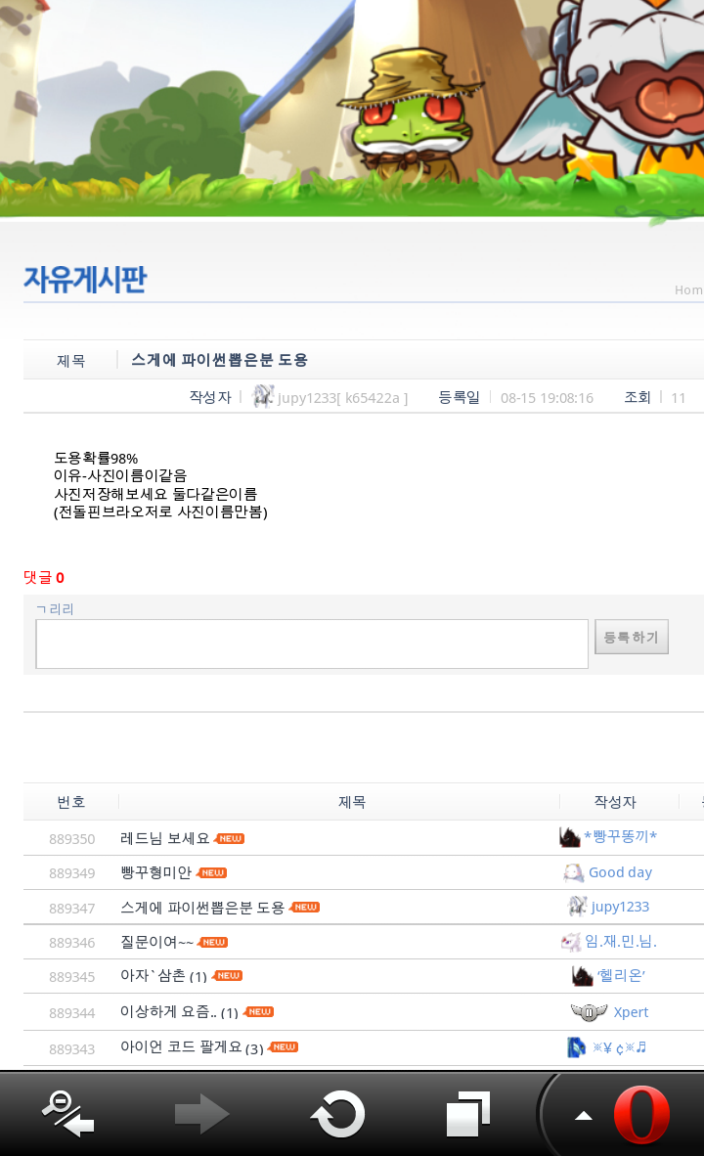
Task: Focus the comment text input box
Action: pyautogui.click(x=312, y=644)
